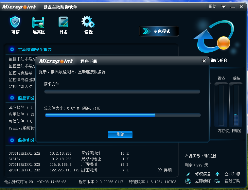Click IP address 122.225.115.172
Image resolution: width=248 pixels, height=190 pixels.
click(64, 170)
